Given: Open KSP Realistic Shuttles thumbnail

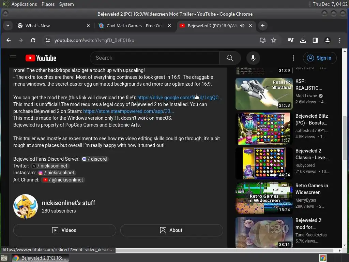Looking at the screenshot, I should (264, 93).
